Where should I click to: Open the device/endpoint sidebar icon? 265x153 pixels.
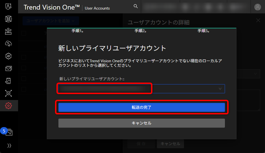(8, 81)
